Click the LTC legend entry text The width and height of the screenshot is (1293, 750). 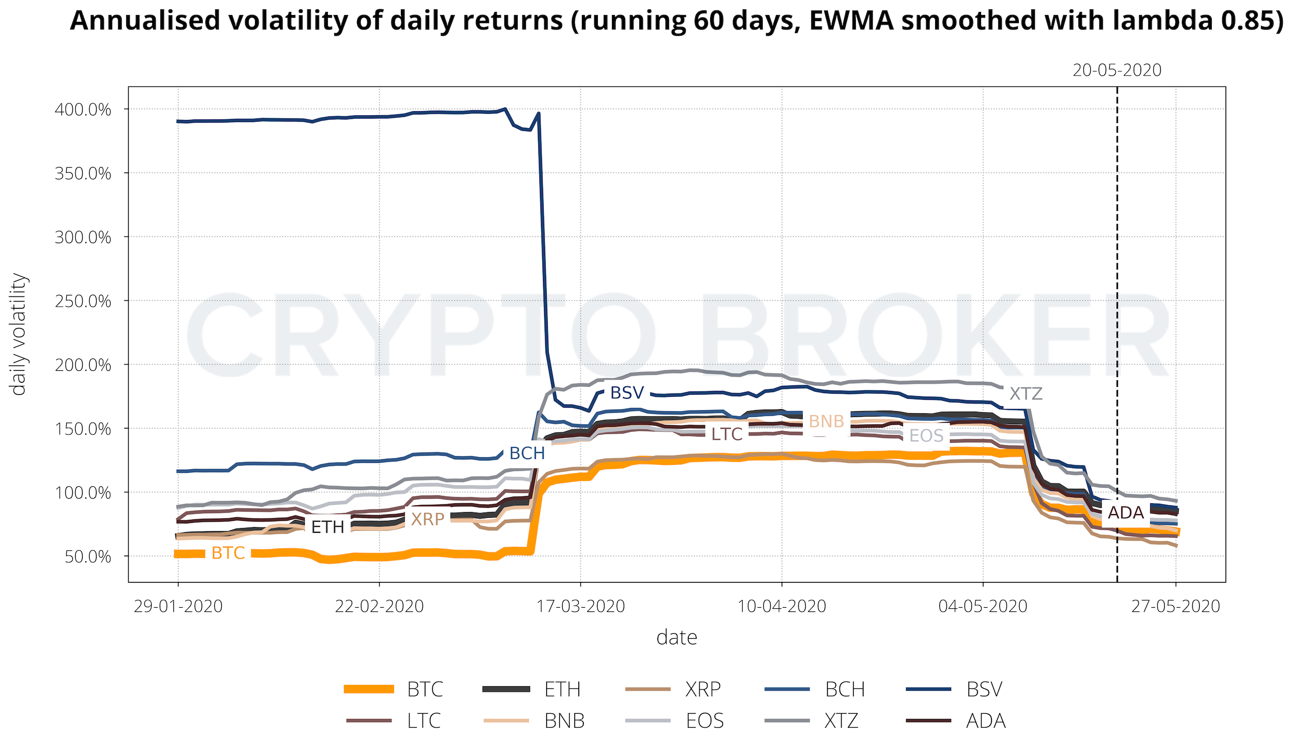tap(424, 721)
